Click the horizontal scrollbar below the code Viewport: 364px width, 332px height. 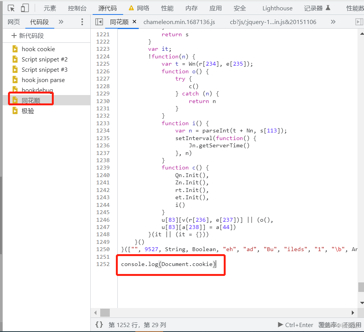(x=105, y=313)
